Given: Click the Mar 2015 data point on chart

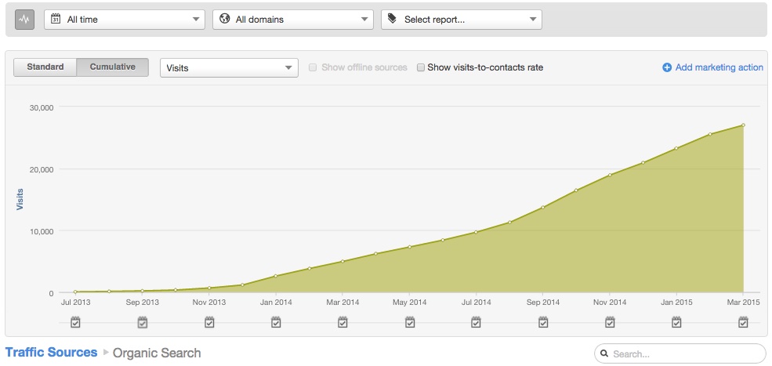Looking at the screenshot, I should [742, 125].
